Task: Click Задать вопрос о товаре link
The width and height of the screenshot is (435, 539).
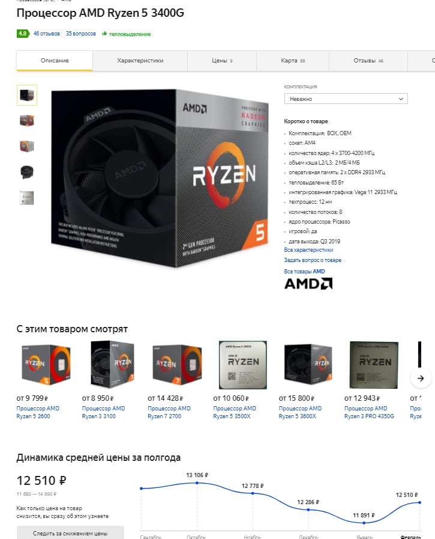Action: pyautogui.click(x=313, y=260)
